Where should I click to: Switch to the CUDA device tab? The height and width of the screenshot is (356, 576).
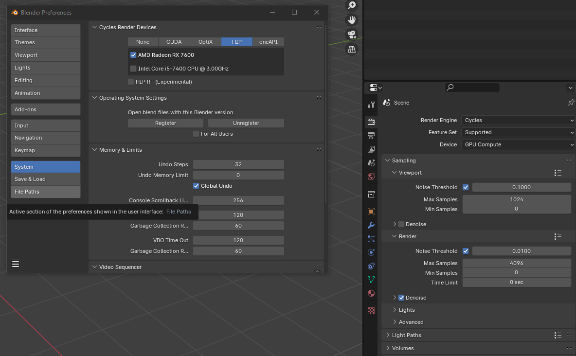[x=174, y=42]
